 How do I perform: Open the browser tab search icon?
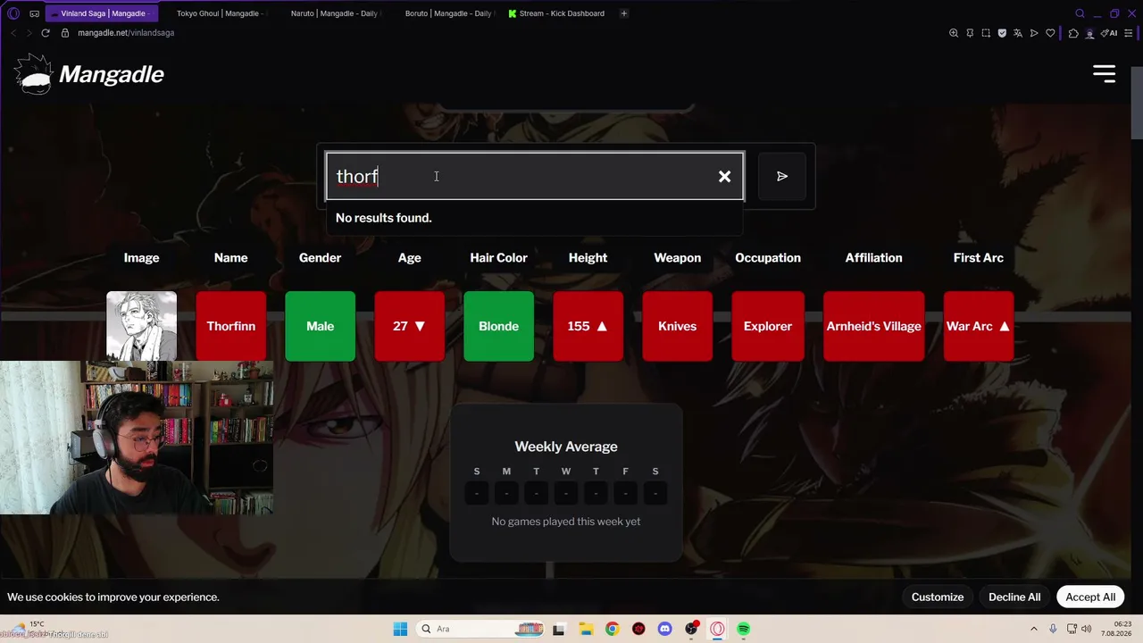click(1080, 13)
